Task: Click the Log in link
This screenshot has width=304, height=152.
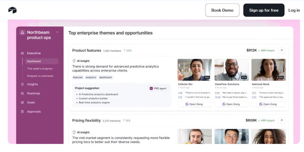Action: pos(294,10)
